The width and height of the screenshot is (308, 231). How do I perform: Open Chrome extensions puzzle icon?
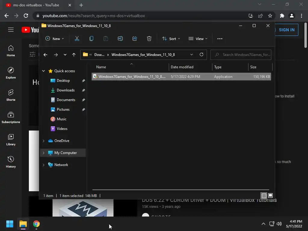pos(282,16)
